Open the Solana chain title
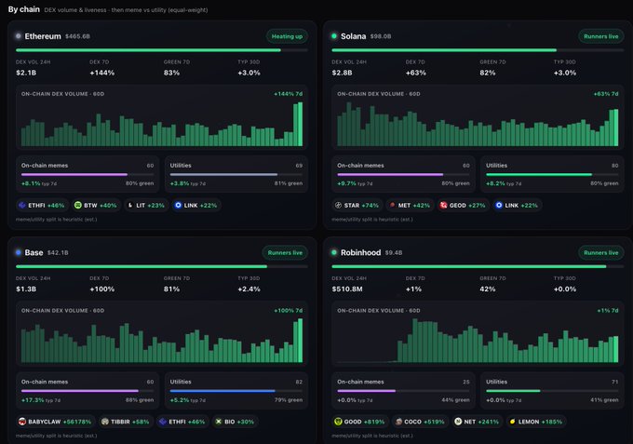 point(353,36)
